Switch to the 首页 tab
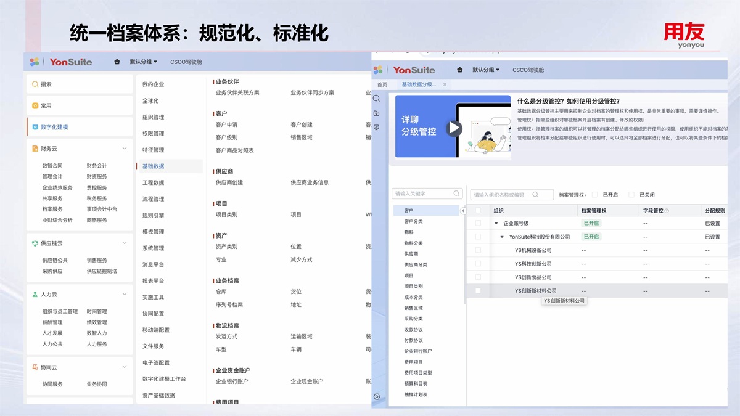 pyautogui.click(x=382, y=84)
